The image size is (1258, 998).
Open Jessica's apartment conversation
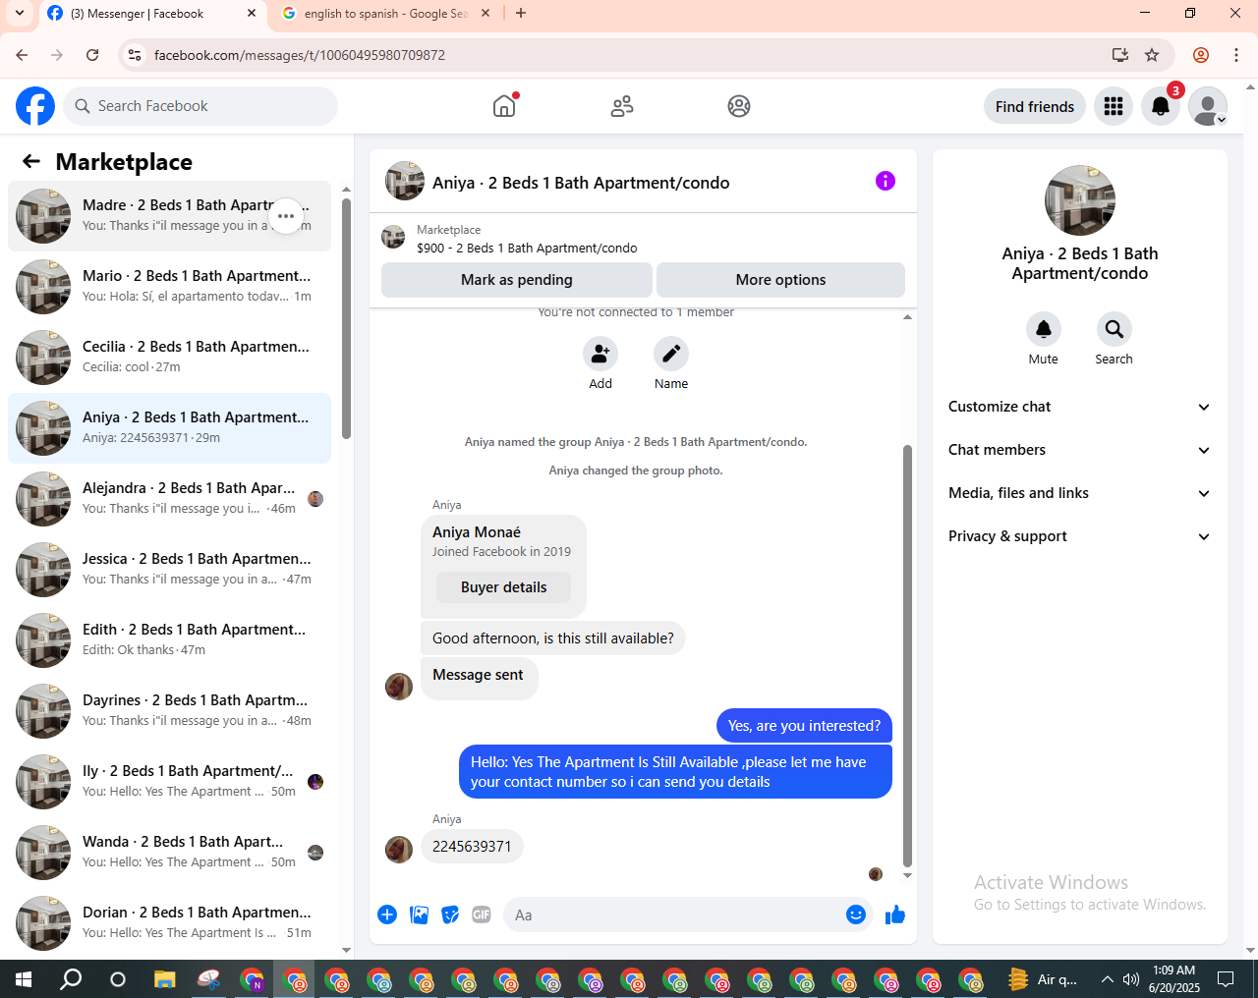point(169,570)
